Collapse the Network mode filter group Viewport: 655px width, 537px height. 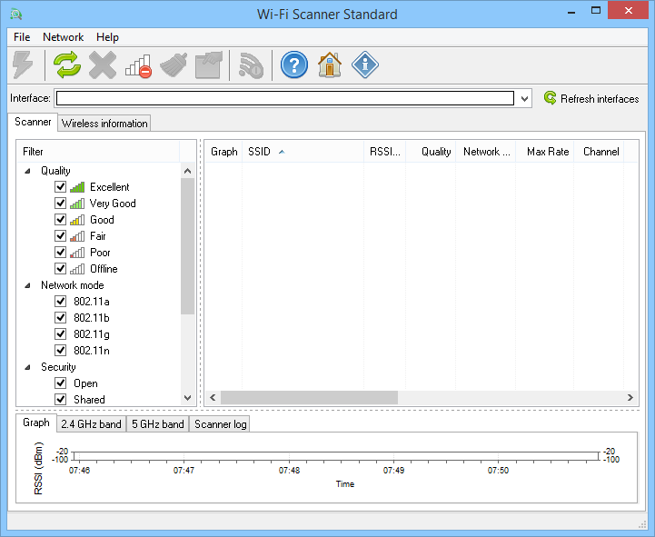(28, 285)
